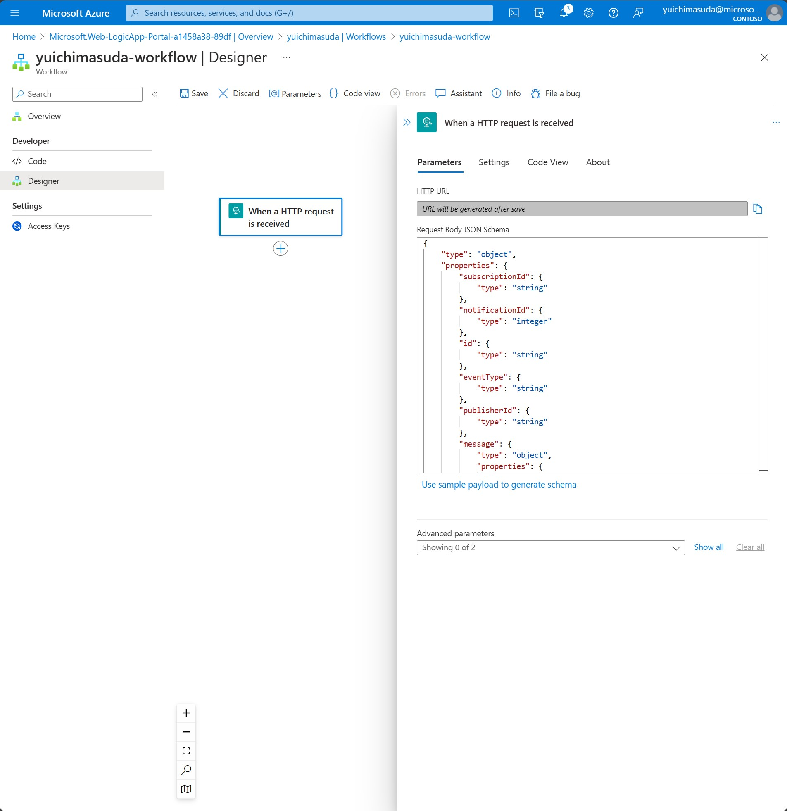Click Use sample payload to generate schema
Image resolution: width=787 pixels, height=811 pixels.
pos(499,485)
